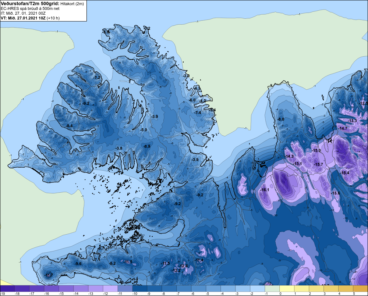Click the -16.1 temperature value on map
This screenshot has width=368, height=296.
coord(265,190)
